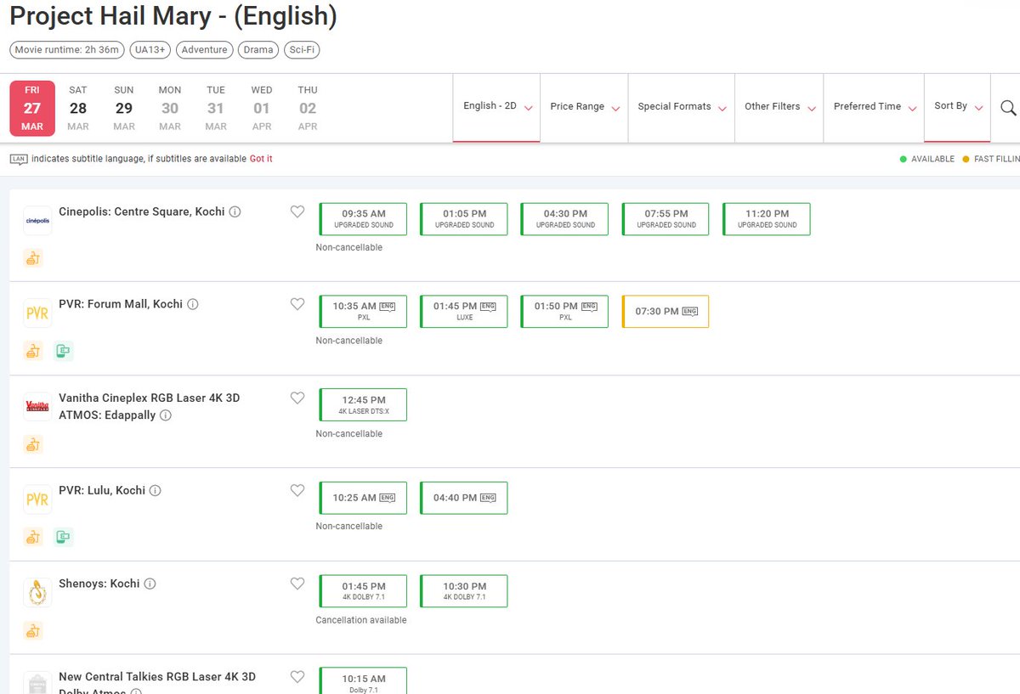The image size is (1020, 694).
Task: Book Cinepolis 01:05 PM show
Action: coord(464,219)
